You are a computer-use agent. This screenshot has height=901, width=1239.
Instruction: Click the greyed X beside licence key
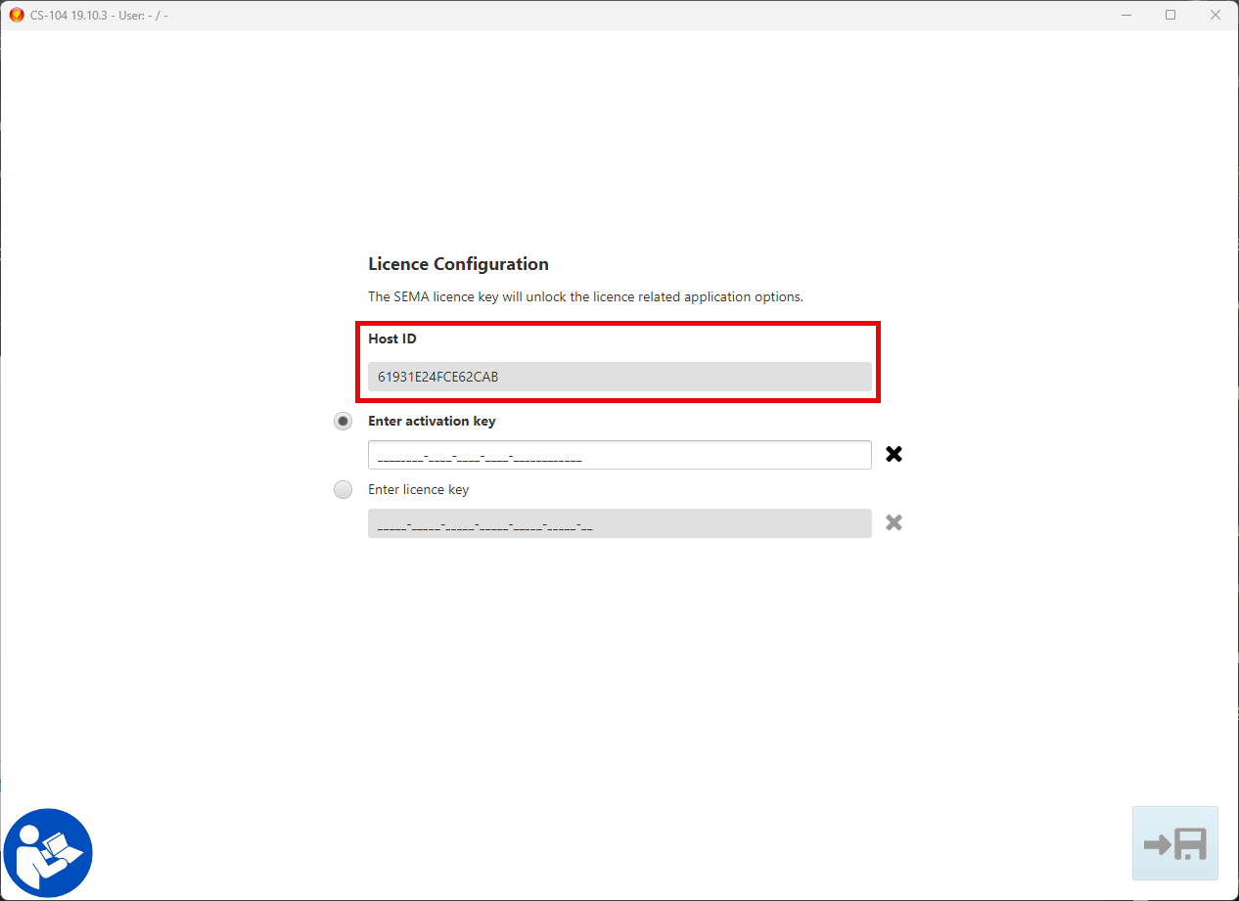coord(894,522)
